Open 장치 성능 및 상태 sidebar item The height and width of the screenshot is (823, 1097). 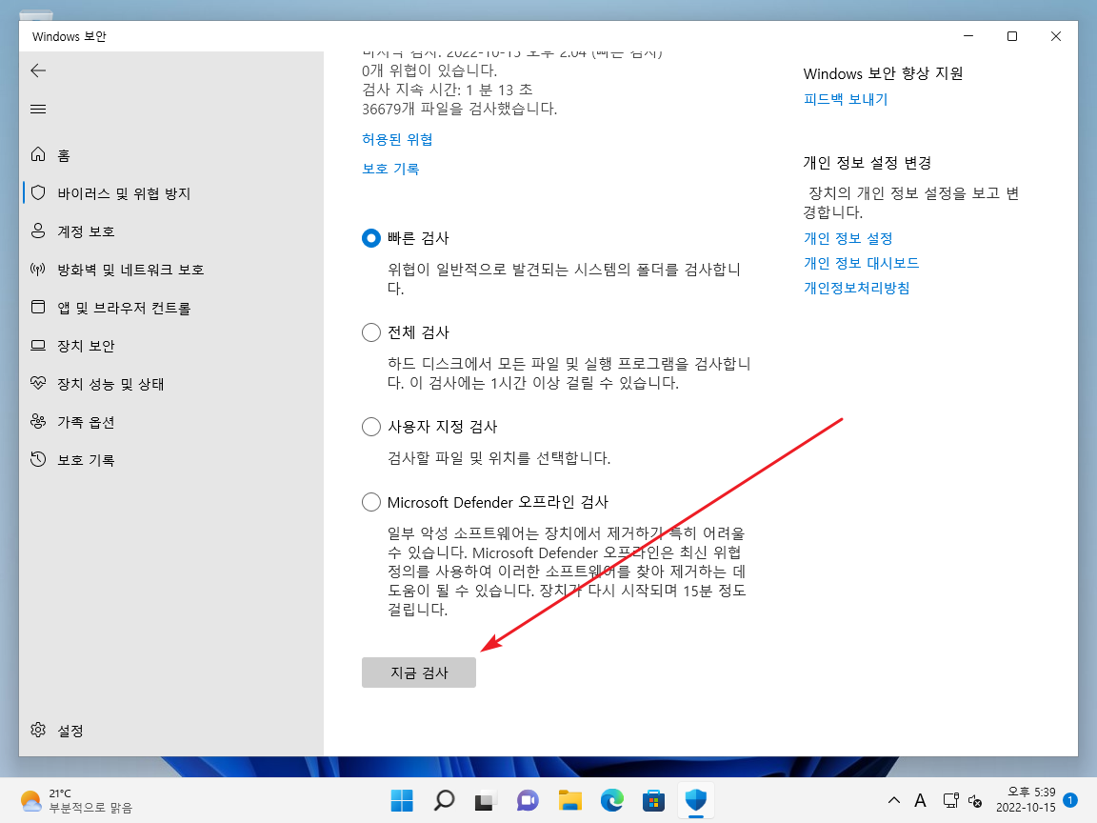173,383
